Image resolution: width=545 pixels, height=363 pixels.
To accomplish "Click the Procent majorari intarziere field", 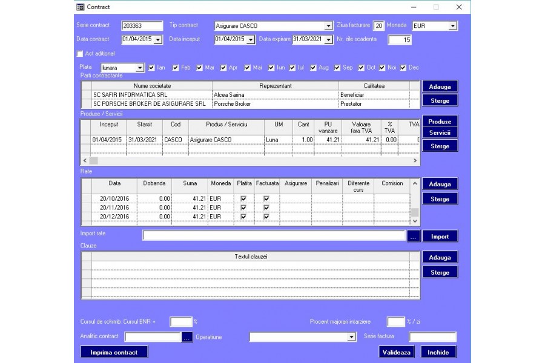I will coord(396,322).
